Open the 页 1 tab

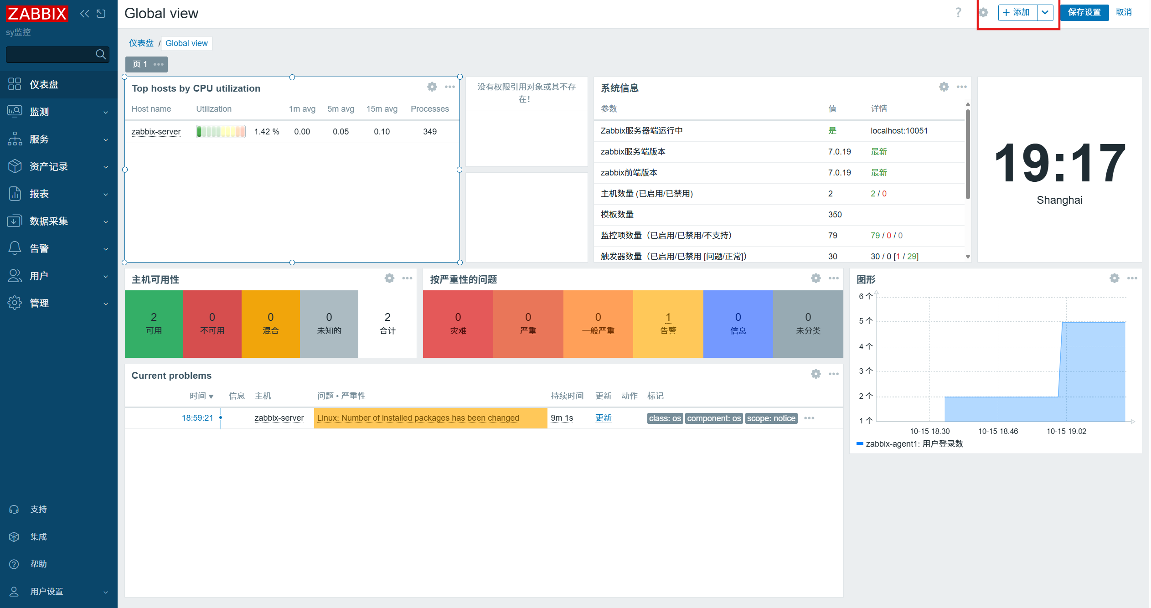click(x=140, y=64)
